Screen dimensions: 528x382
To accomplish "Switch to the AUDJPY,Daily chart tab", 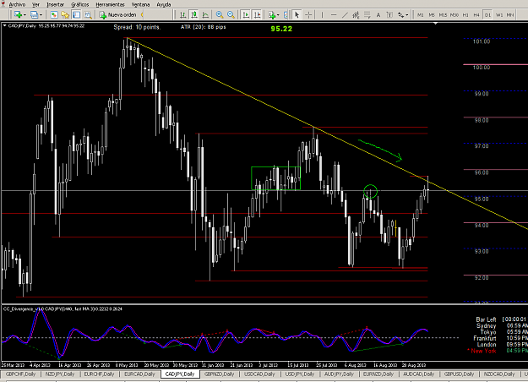I will (x=339, y=374).
